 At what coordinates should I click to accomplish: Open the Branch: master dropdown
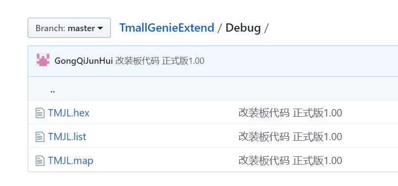(69, 28)
